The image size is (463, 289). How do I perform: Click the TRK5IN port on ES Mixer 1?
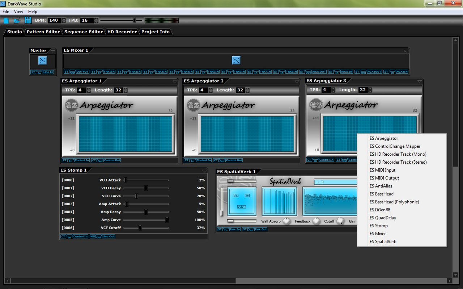(213, 72)
